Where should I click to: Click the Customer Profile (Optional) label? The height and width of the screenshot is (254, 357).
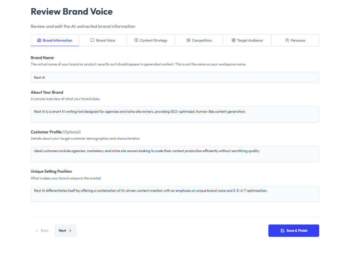[x=56, y=132]
